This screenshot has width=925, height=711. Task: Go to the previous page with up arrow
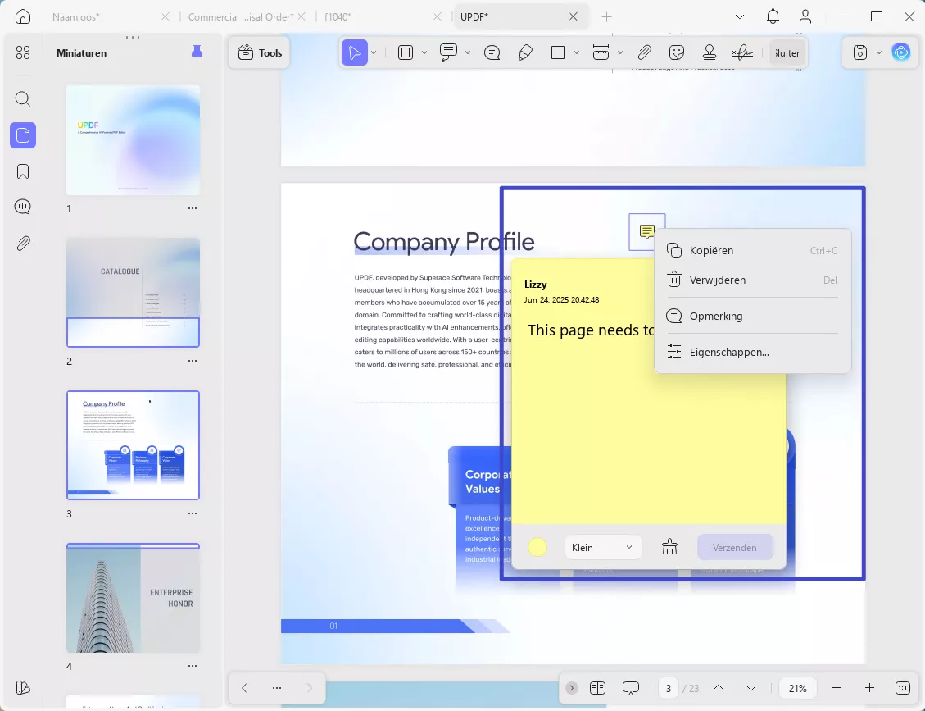pos(719,688)
